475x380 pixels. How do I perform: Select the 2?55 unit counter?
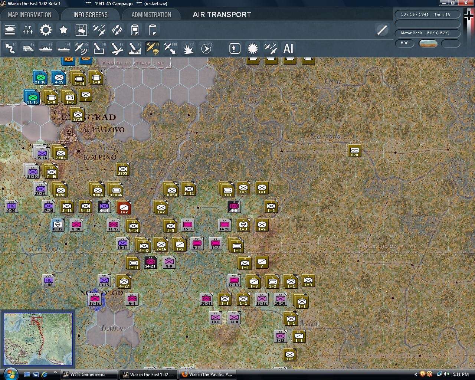tap(122, 170)
